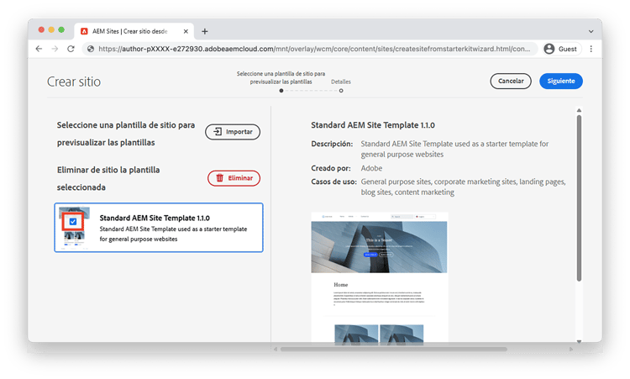Reload the page with the refresh icon

[x=71, y=49]
